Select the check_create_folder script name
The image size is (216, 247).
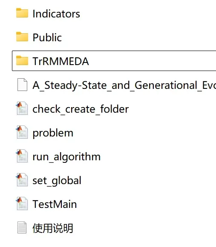coord(81,109)
